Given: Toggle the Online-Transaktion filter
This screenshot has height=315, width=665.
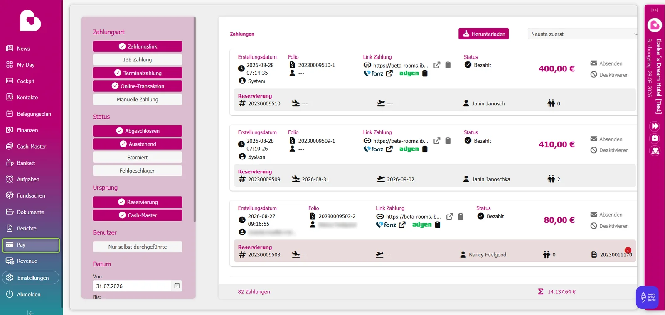Looking at the screenshot, I should [x=138, y=86].
